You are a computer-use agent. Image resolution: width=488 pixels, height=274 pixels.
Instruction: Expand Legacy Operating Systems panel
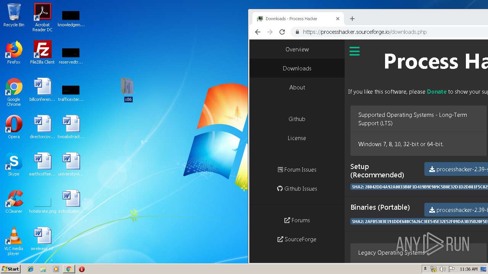tap(419, 253)
